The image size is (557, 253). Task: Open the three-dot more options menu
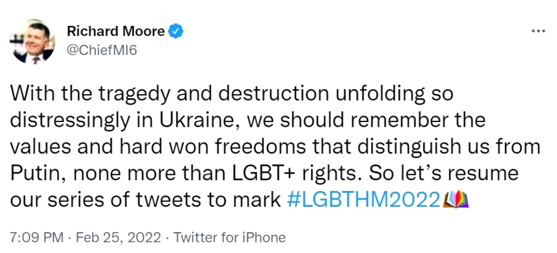point(538,31)
